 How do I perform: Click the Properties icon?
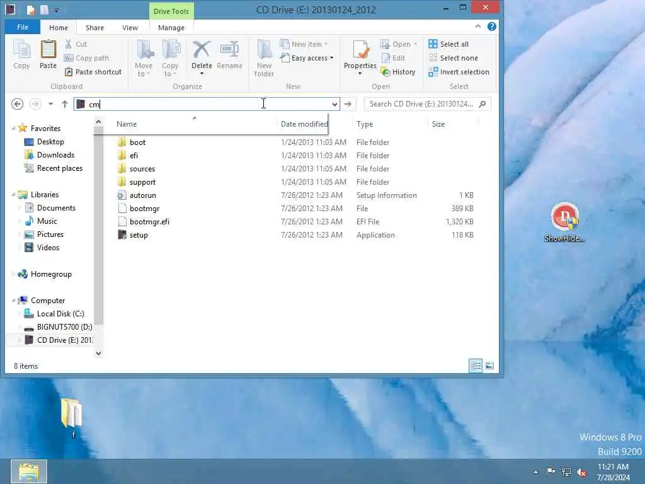point(360,50)
